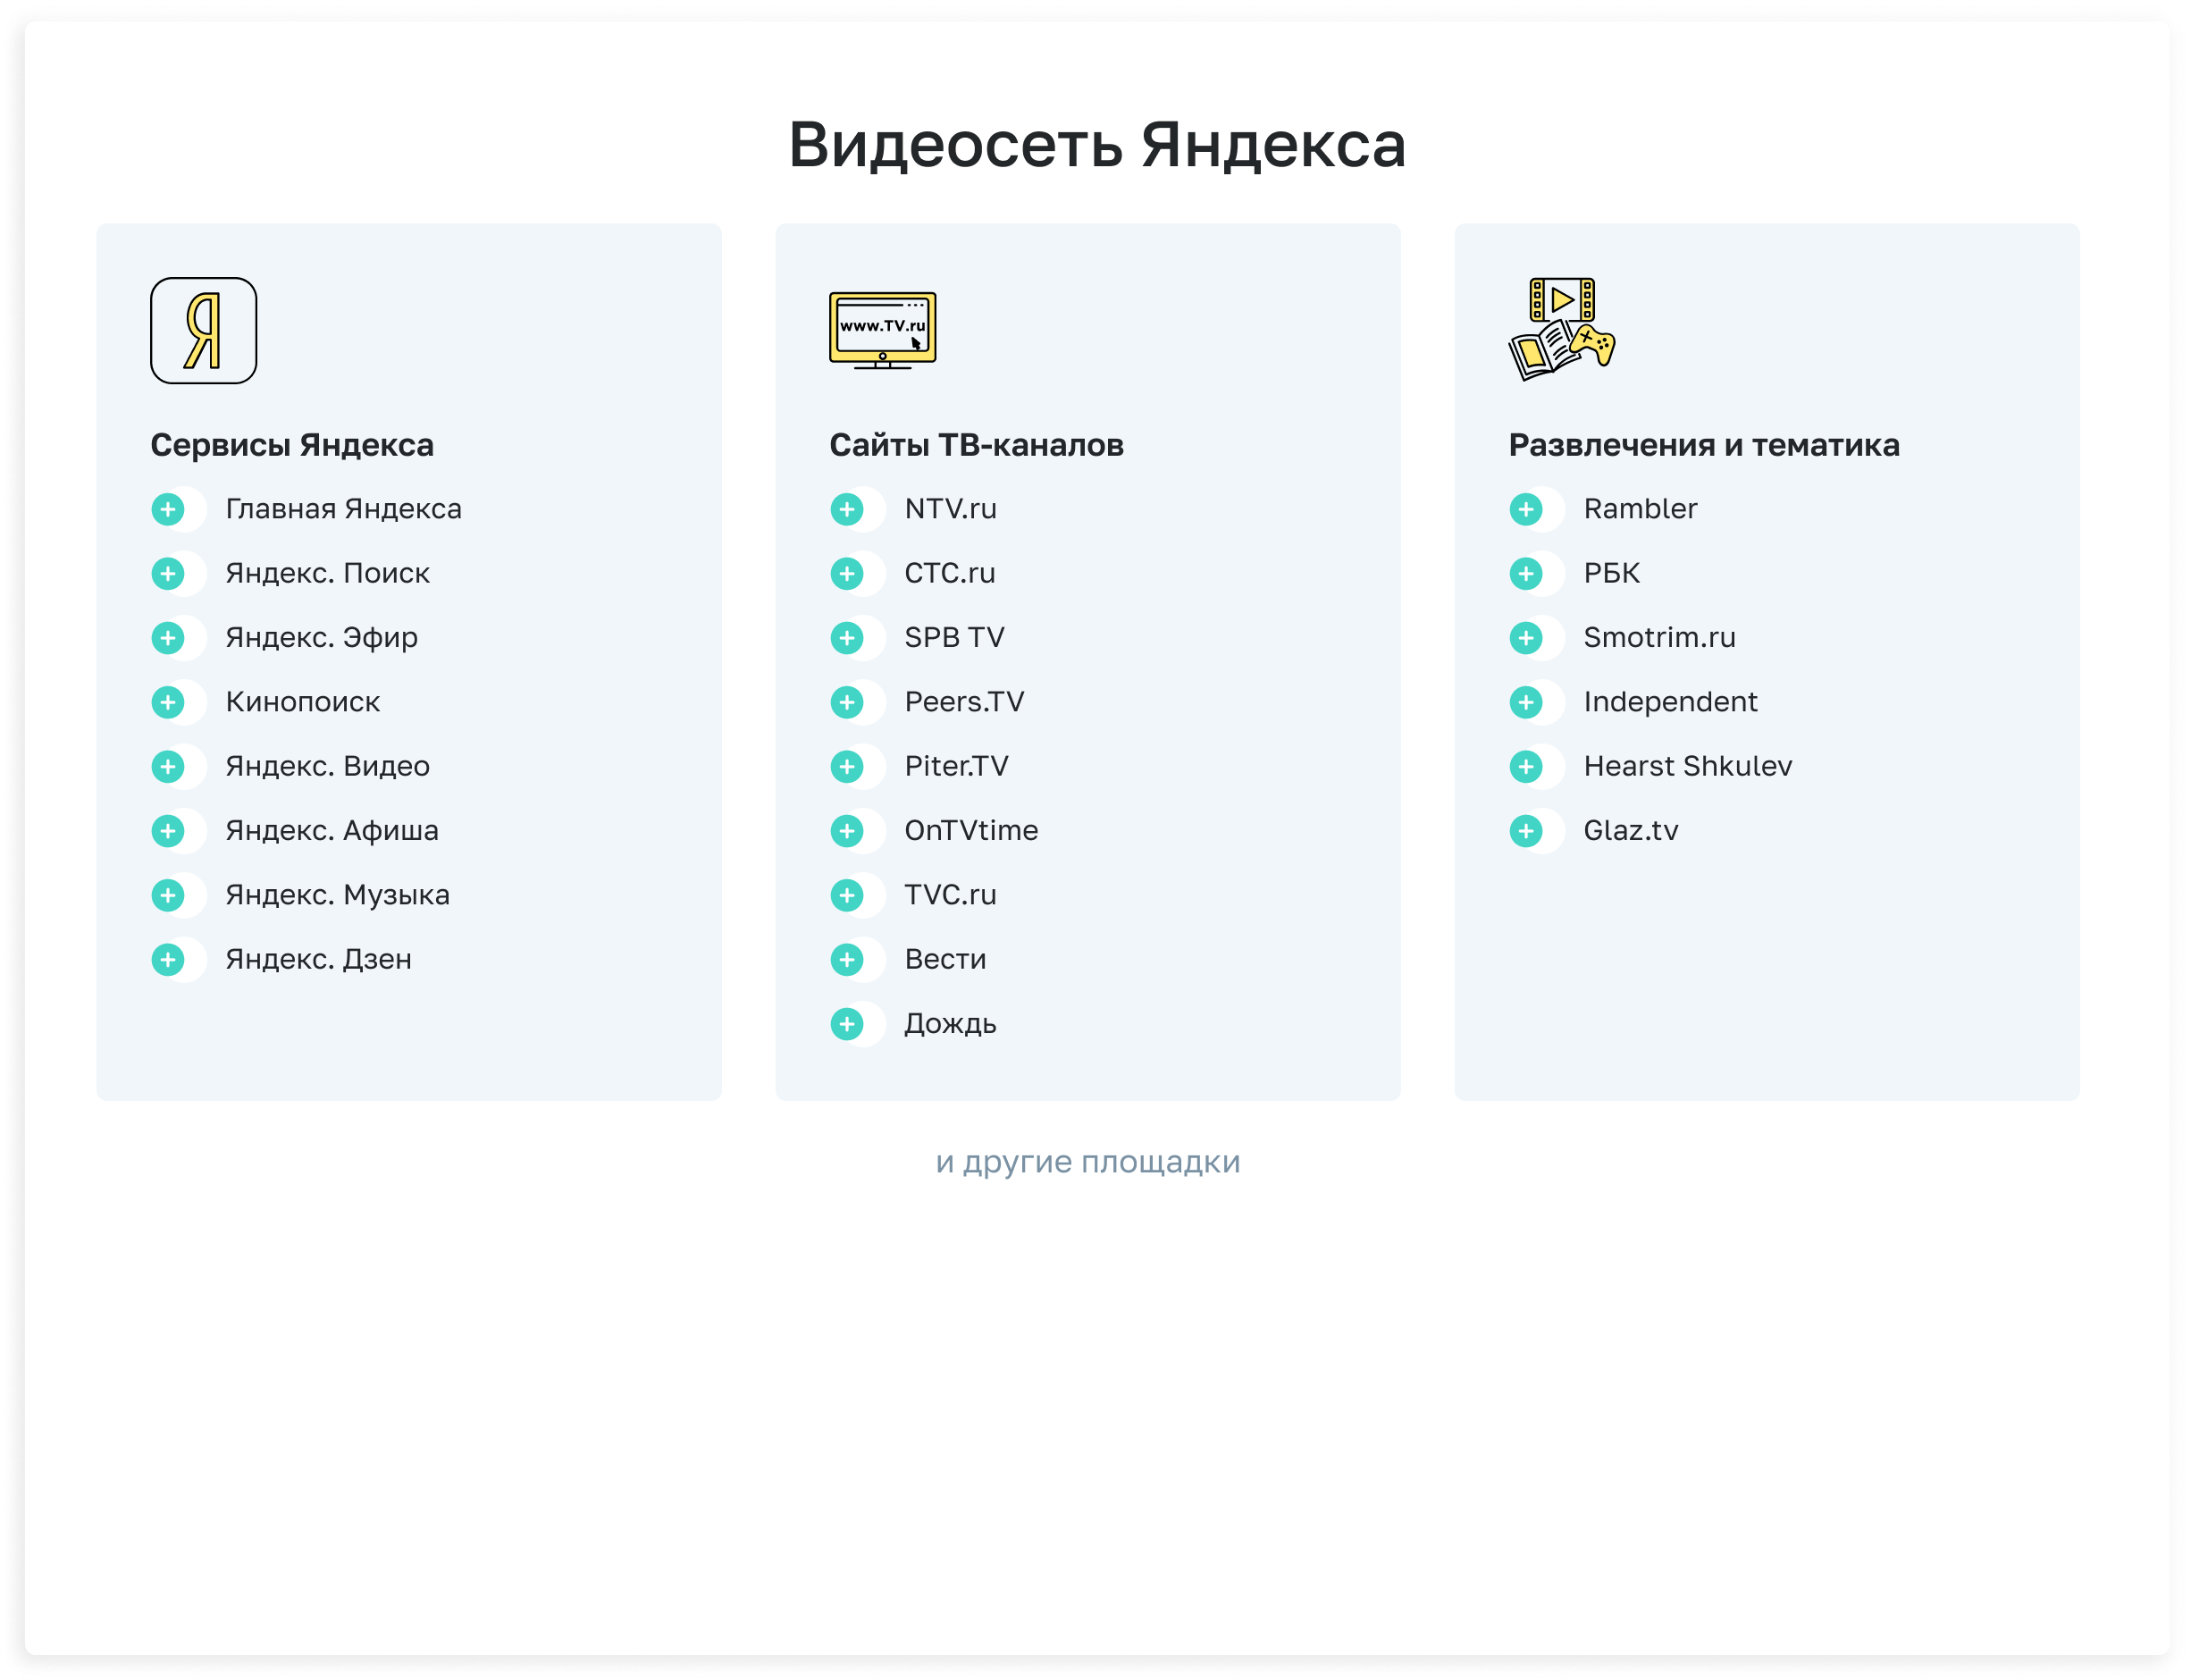Select the Peers.TV list text
The height and width of the screenshot is (1680, 2191).
[965, 702]
